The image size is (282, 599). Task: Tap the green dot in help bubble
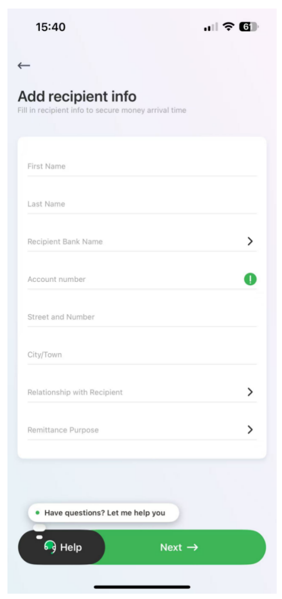(x=37, y=513)
